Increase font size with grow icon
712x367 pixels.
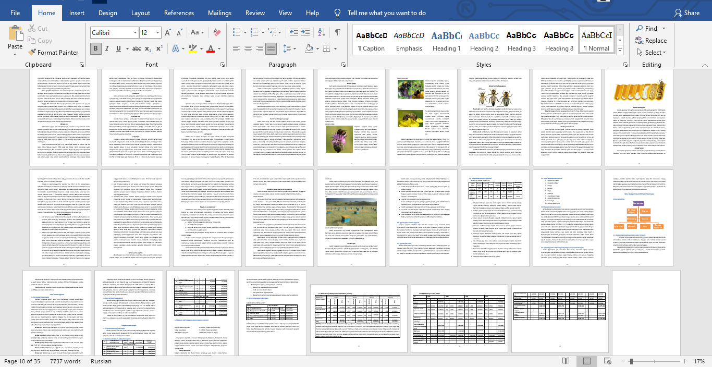tap(168, 32)
